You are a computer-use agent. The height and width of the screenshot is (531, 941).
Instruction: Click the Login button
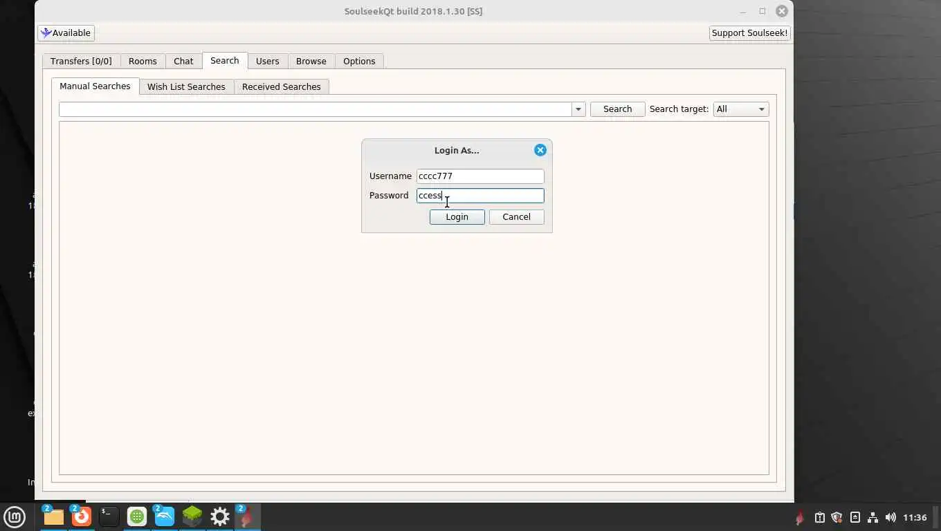[457, 217]
